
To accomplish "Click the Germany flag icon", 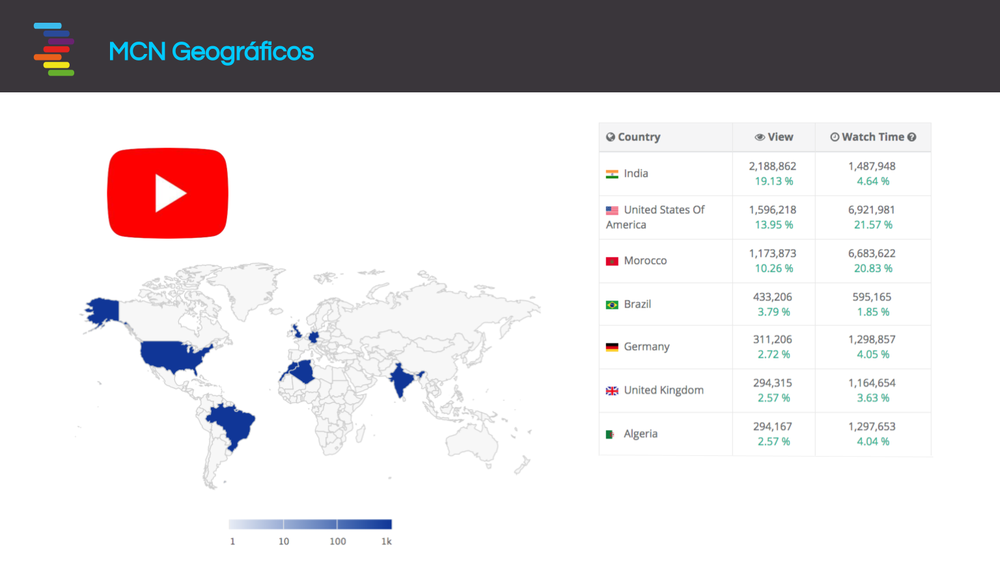I will pos(612,347).
